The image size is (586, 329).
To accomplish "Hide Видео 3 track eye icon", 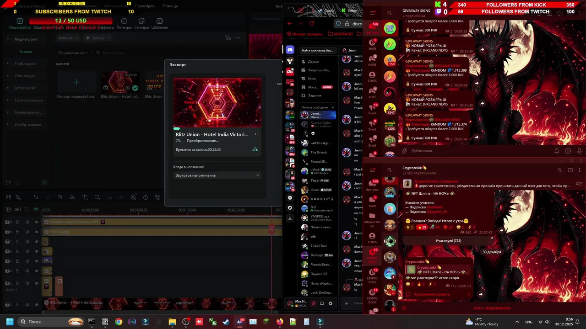I will tap(37, 283).
